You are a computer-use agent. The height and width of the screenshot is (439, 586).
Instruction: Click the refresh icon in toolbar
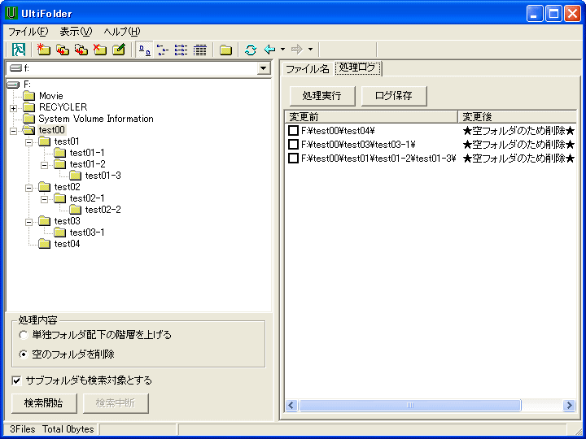(250, 50)
